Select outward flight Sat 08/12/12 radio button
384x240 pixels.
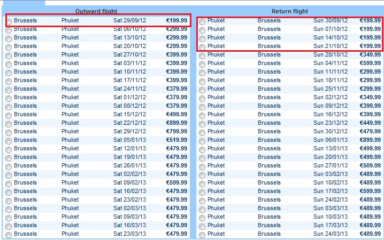click(x=9, y=107)
